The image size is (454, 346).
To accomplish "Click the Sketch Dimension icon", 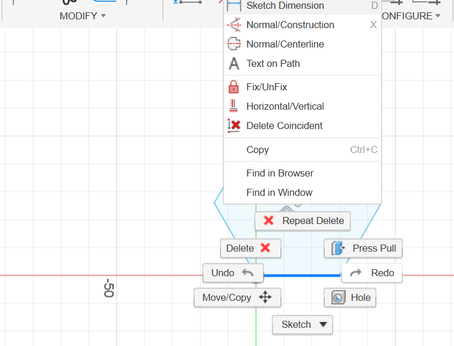I will (x=234, y=5).
